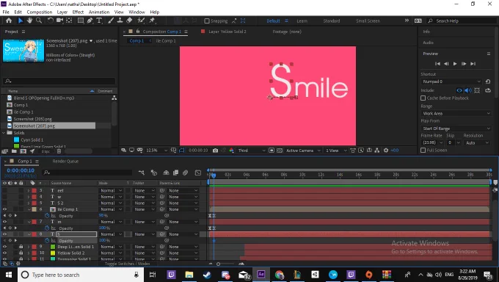Click the Frame Blending icon in timeline

(175, 173)
